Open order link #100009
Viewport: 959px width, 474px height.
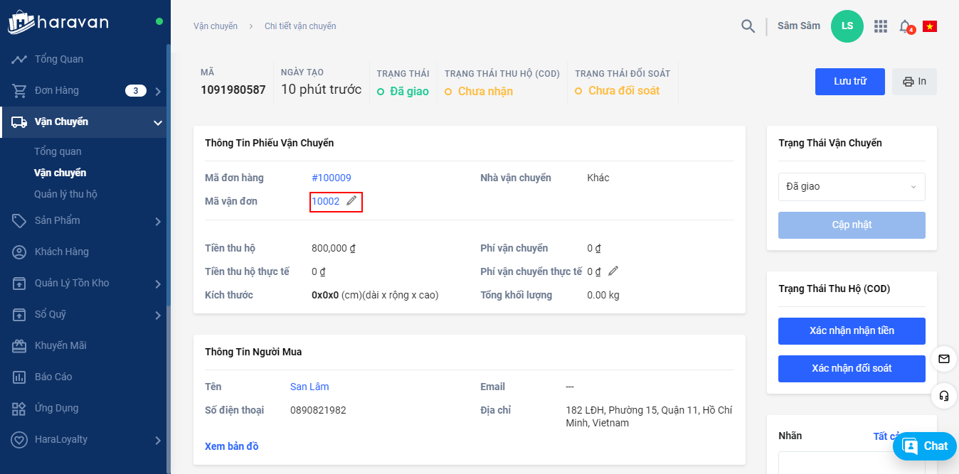(x=331, y=178)
